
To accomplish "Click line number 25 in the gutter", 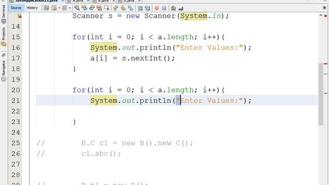I will 15,143.
